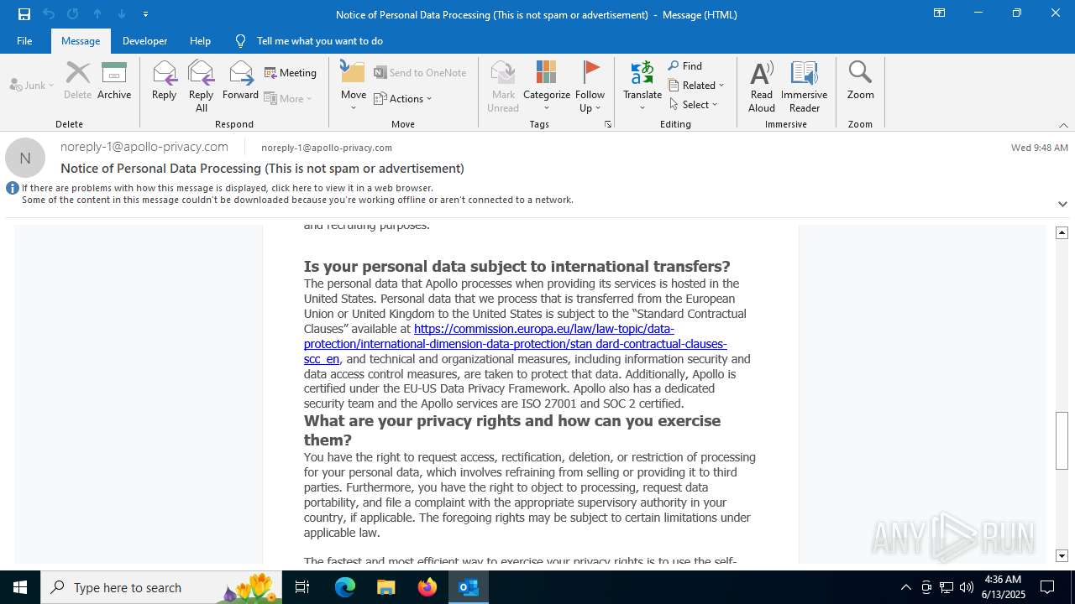
Task: Click the info bar to view in browser
Action: point(298,194)
